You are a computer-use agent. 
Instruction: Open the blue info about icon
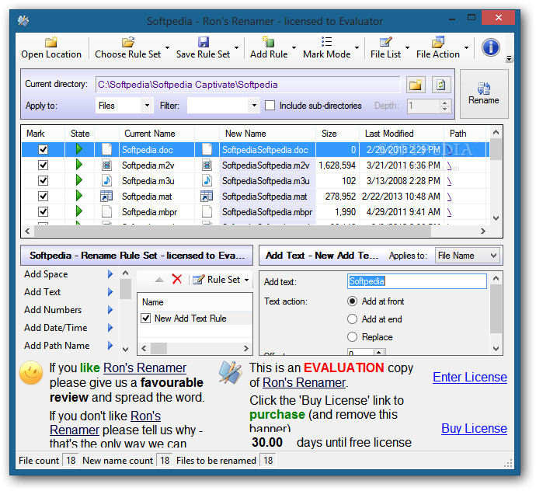tap(491, 47)
